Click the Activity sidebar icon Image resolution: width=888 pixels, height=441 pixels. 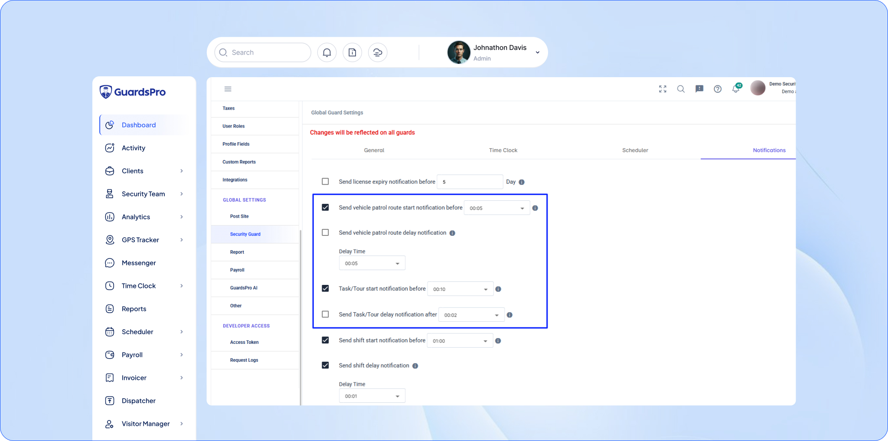(x=110, y=148)
